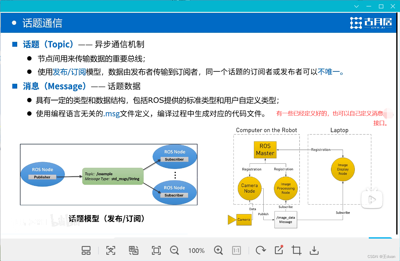400x261 pixels.
Task: Click the bullet 节点间用来传输数据的重要总线
Action: pos(91,59)
